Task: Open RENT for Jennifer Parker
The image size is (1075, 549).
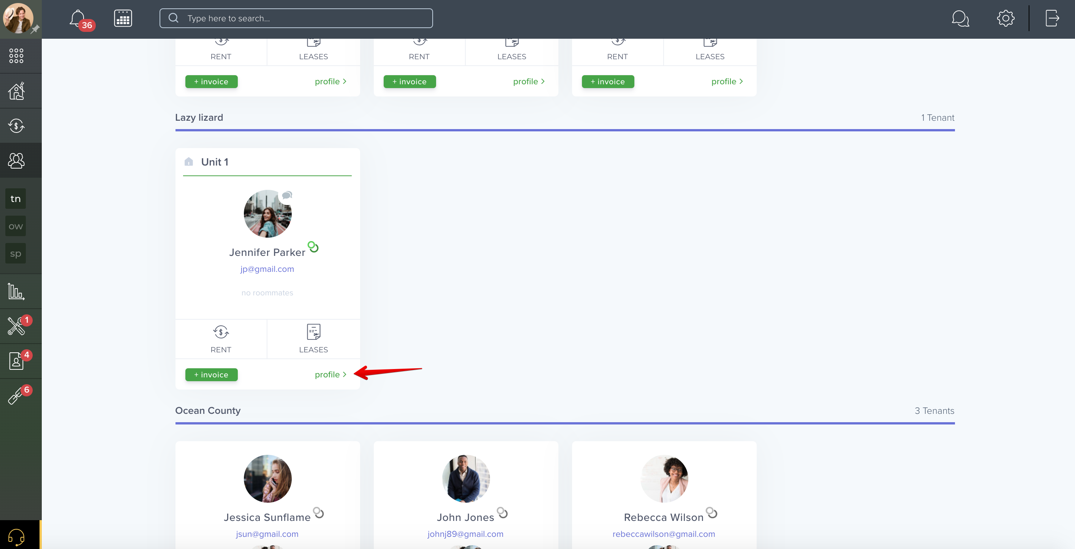Action: click(221, 339)
